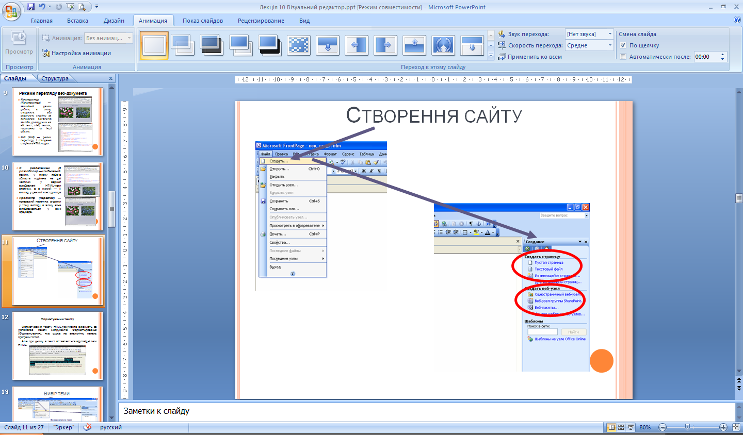This screenshot has width=743, height=435.
Task: Select slide 12 thumbnail in panel
Action: click(57, 346)
